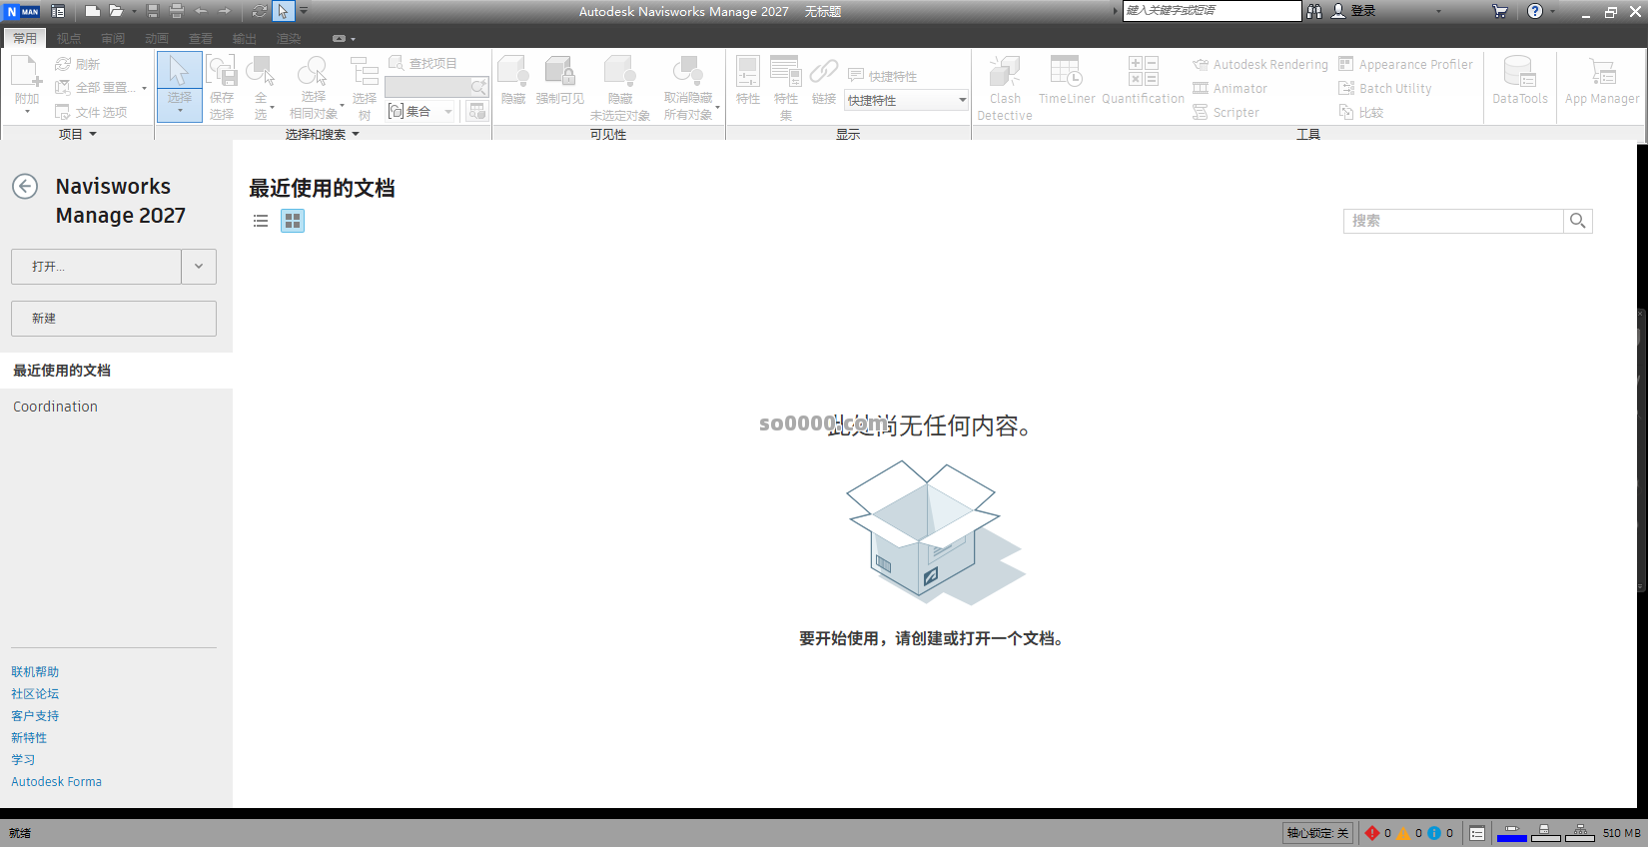Click the Open (打开...) button
1648x847 pixels.
pos(96,267)
